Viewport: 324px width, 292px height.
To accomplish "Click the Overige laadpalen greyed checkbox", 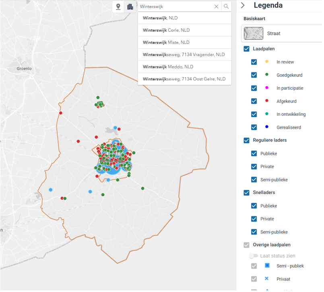I will 247,245.
